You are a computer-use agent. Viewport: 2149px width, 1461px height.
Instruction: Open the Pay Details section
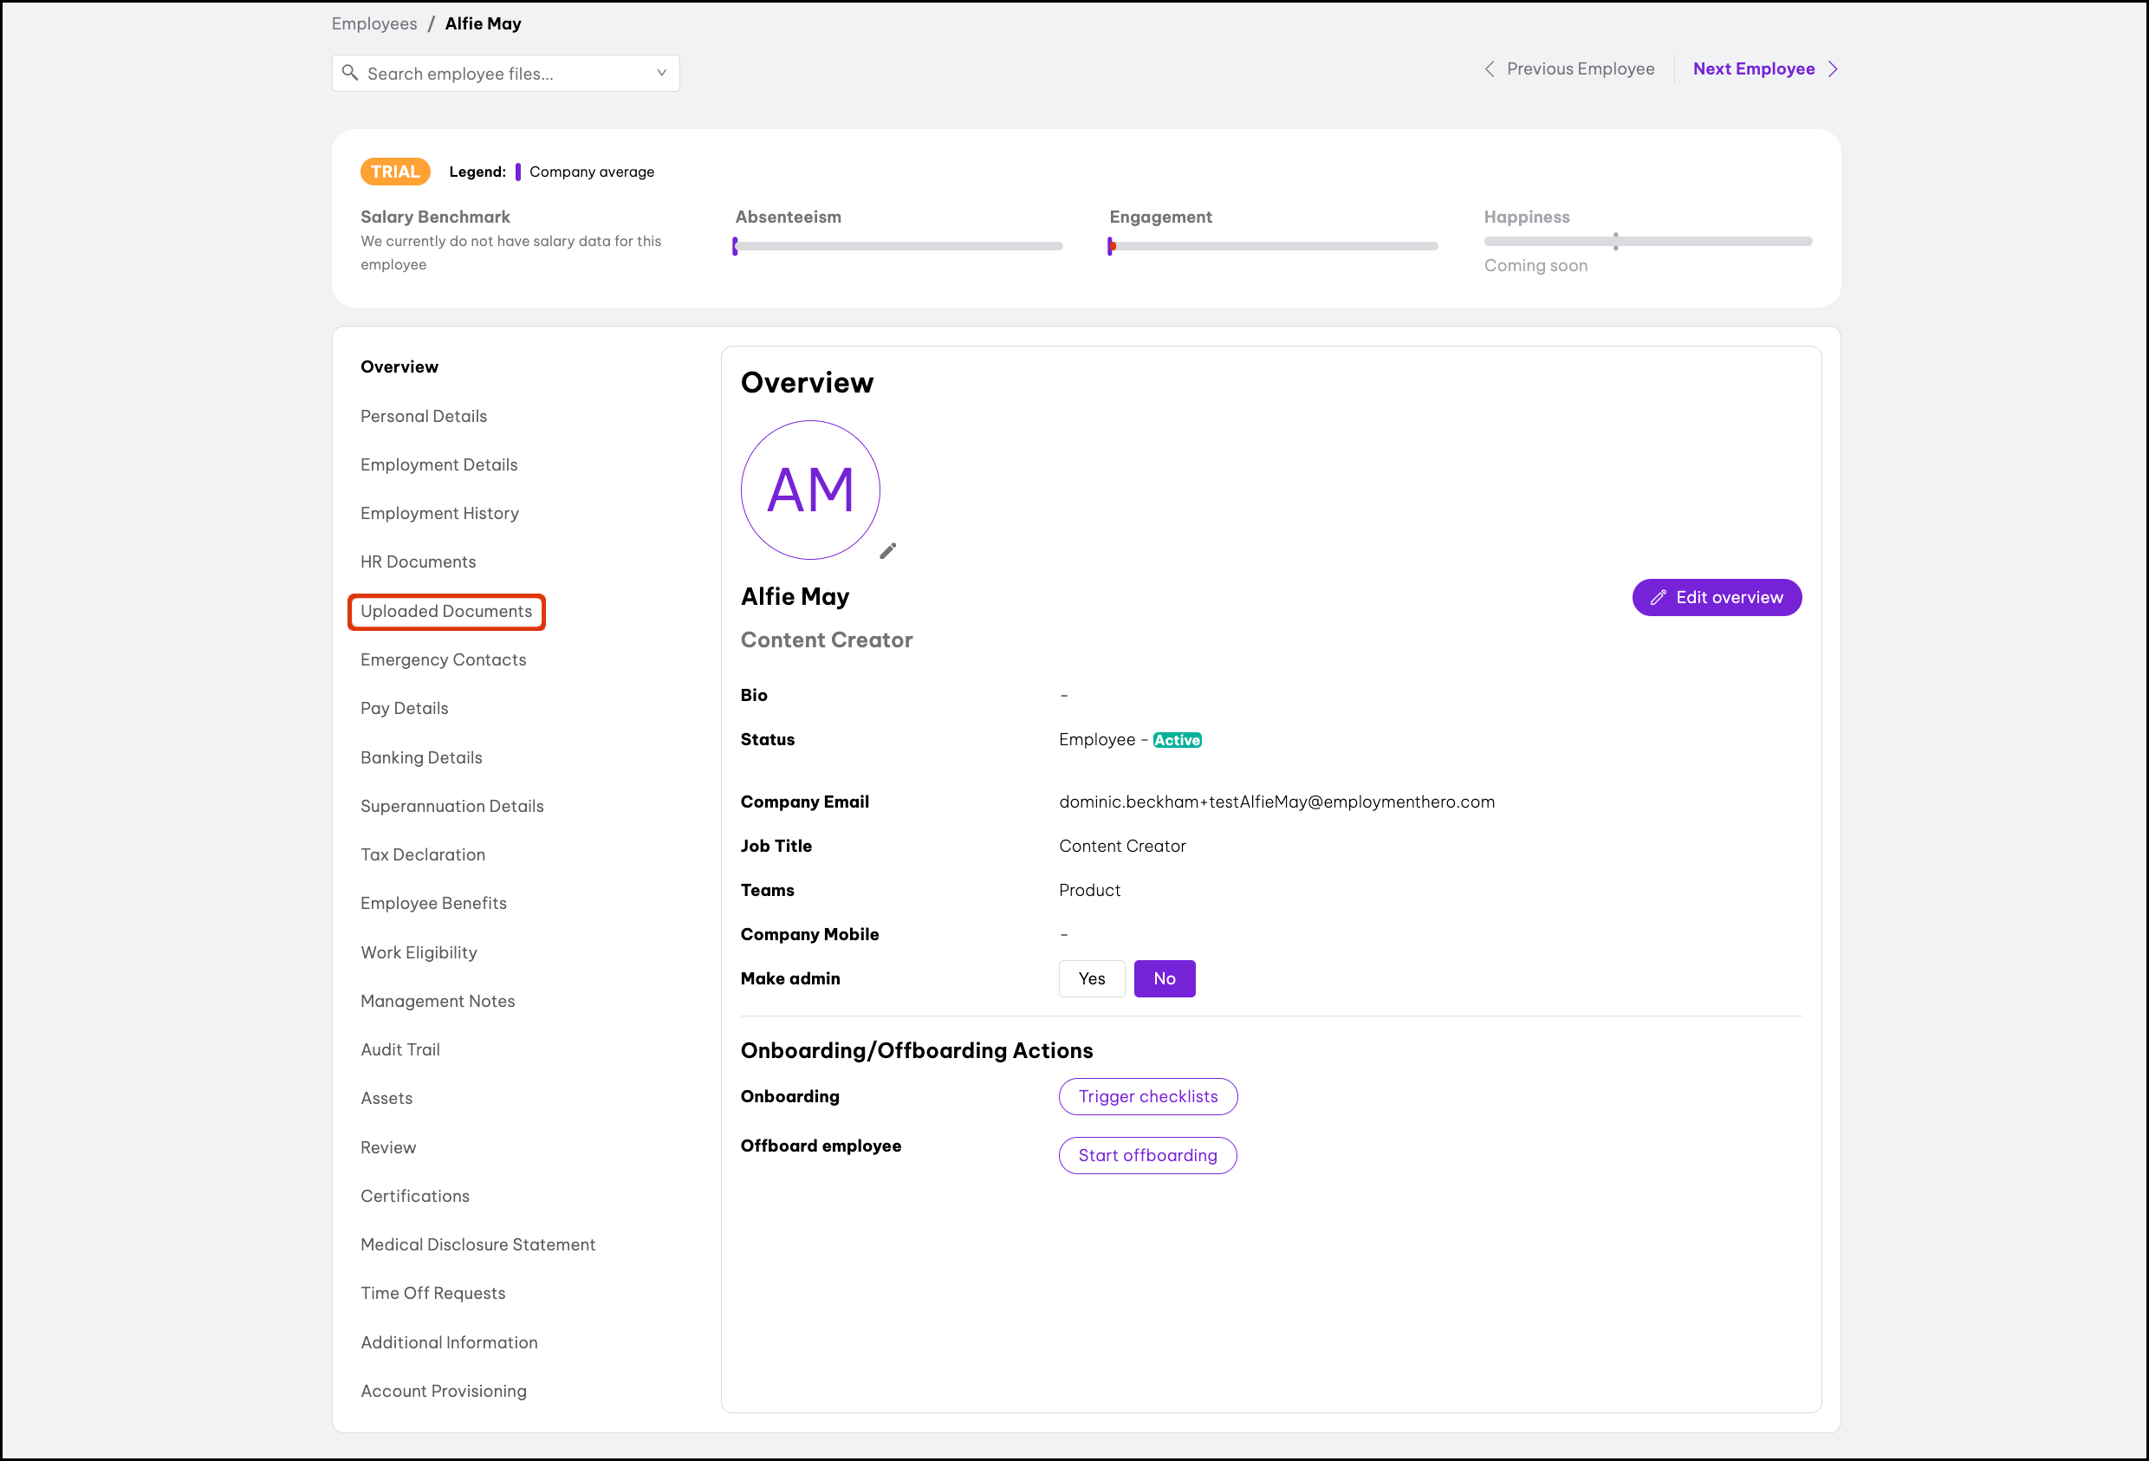click(404, 708)
